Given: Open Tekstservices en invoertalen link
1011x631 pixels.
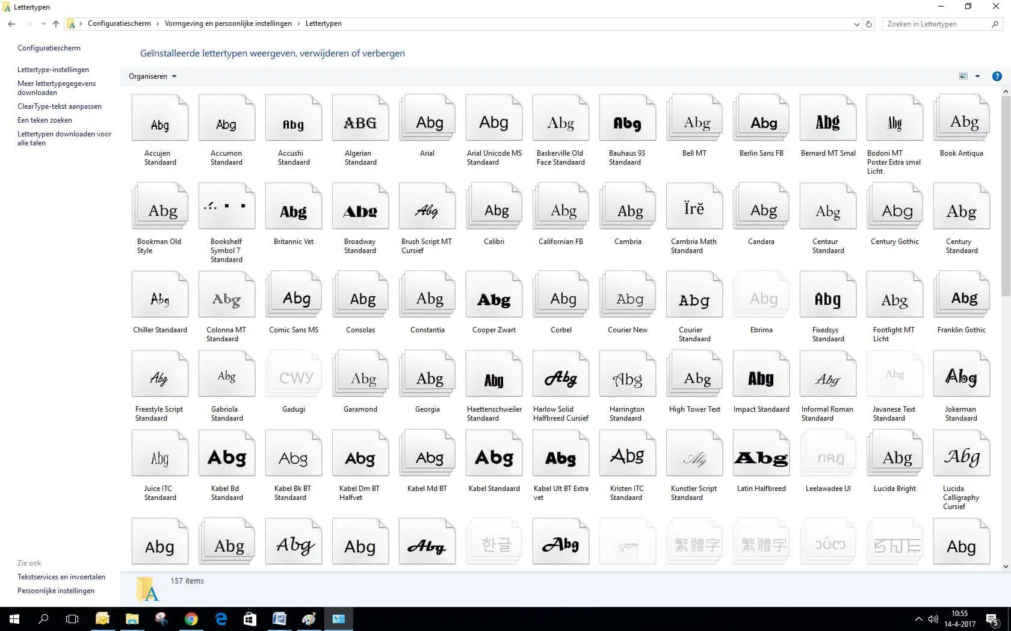Looking at the screenshot, I should [61, 577].
